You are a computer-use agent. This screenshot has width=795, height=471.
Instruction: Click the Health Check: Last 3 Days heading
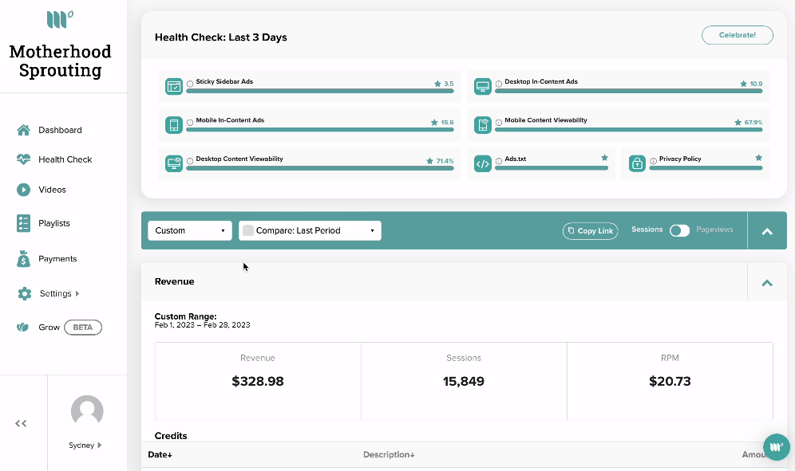pos(220,37)
